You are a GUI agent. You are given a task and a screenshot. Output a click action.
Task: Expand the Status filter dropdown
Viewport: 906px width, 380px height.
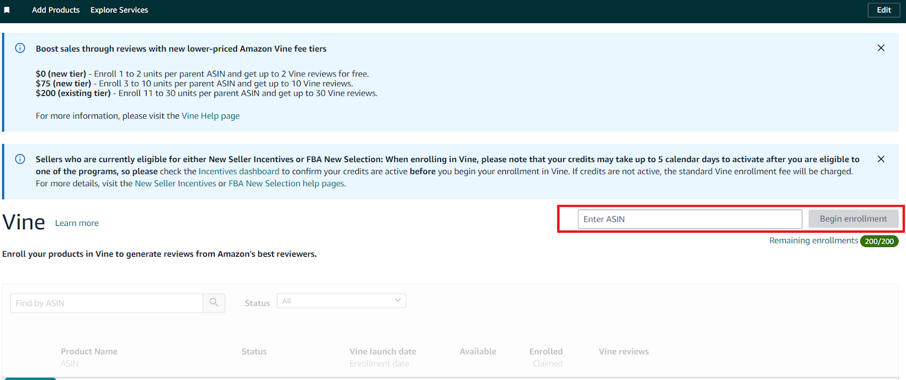pyautogui.click(x=341, y=301)
